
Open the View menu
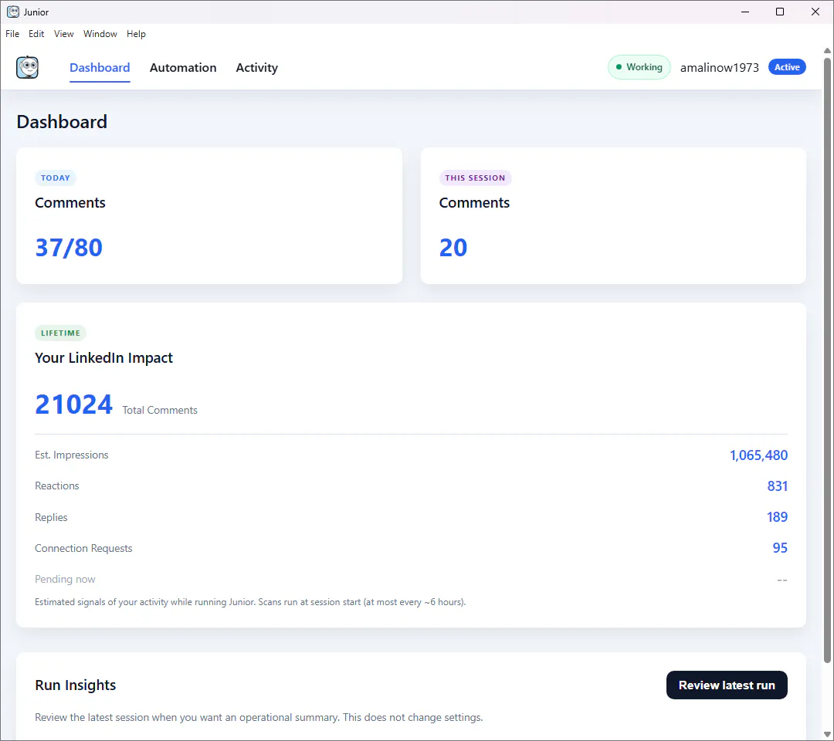[64, 33]
